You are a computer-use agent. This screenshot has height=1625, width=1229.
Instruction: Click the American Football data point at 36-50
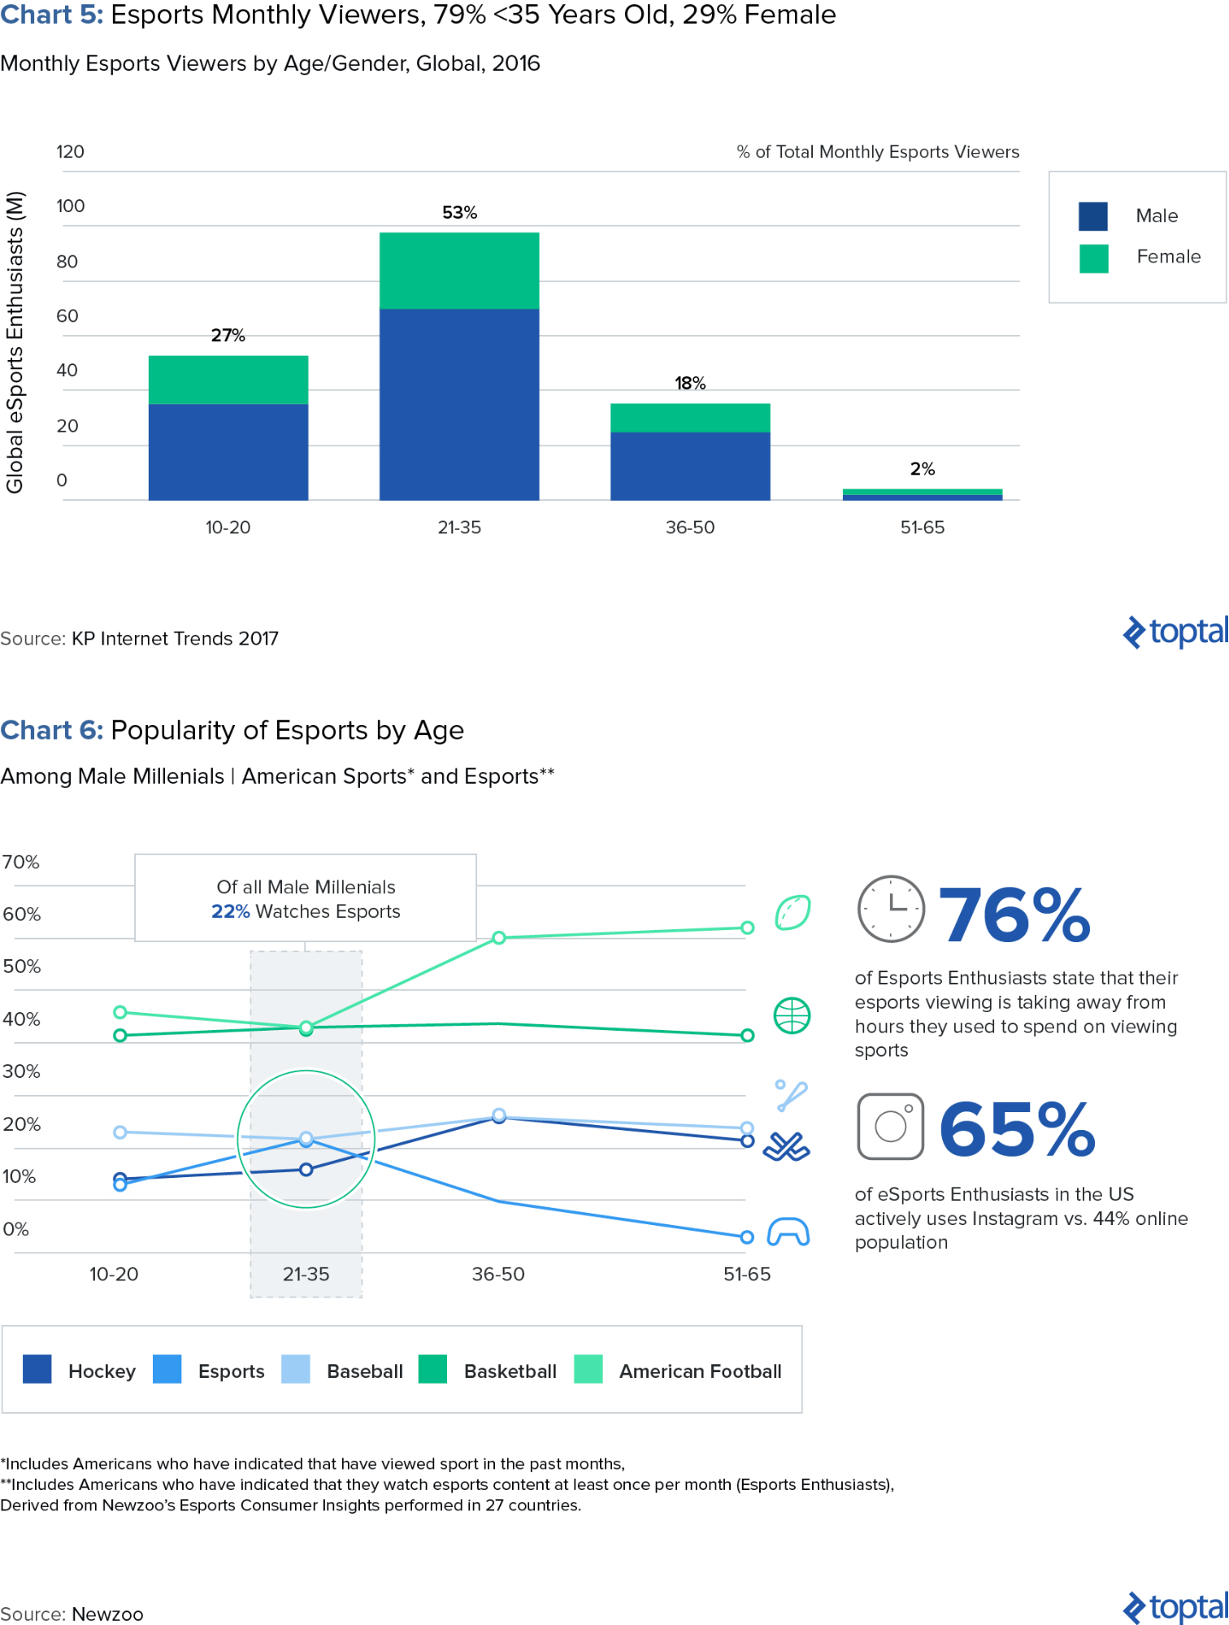click(499, 937)
